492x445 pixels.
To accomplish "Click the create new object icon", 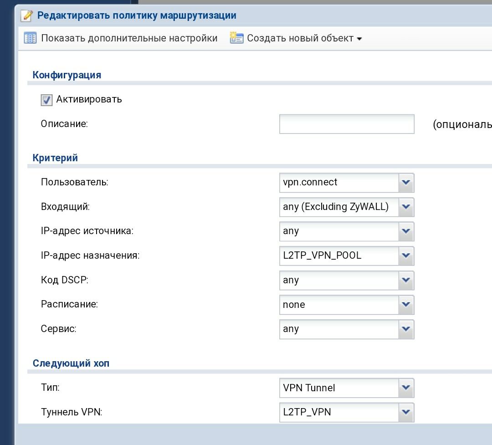I will click(x=236, y=38).
